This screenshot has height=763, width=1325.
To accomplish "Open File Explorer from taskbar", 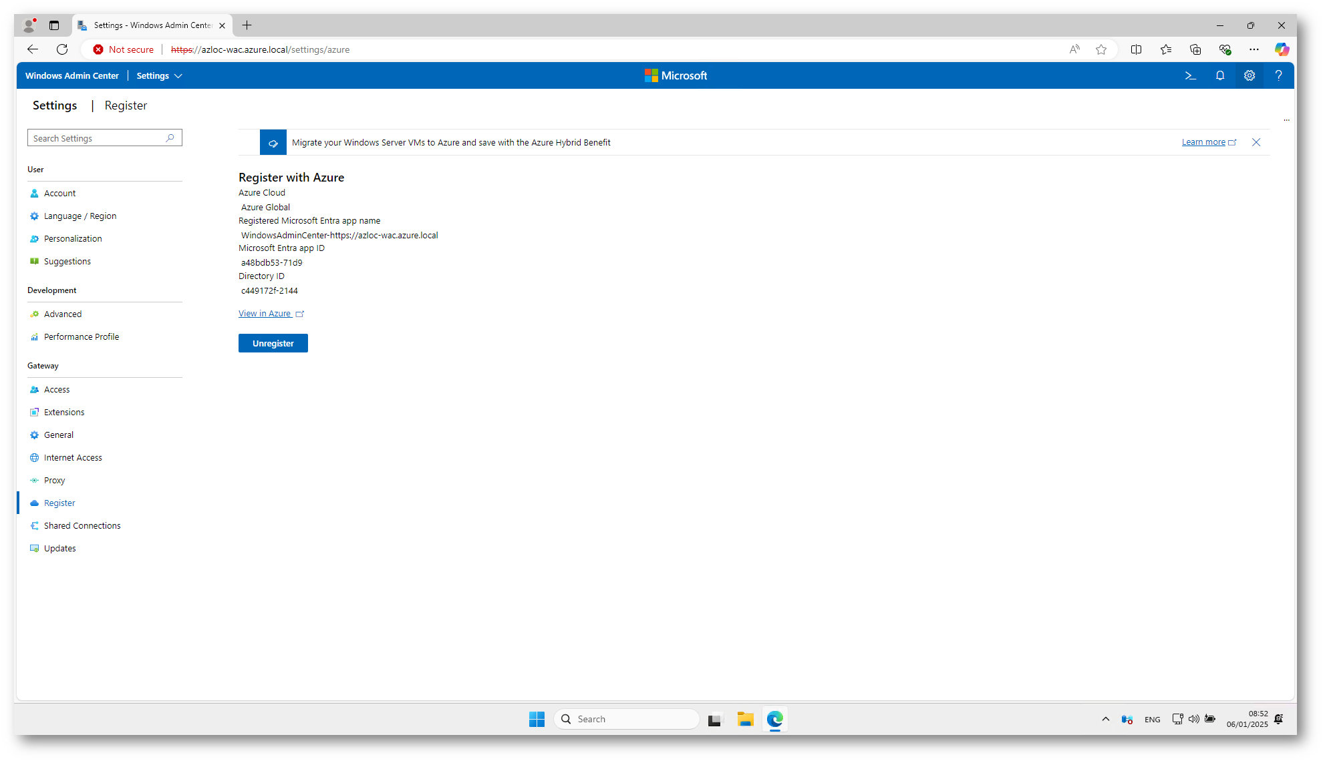I will pyautogui.click(x=745, y=720).
